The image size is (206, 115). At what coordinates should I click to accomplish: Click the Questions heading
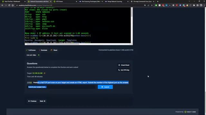(32, 64)
